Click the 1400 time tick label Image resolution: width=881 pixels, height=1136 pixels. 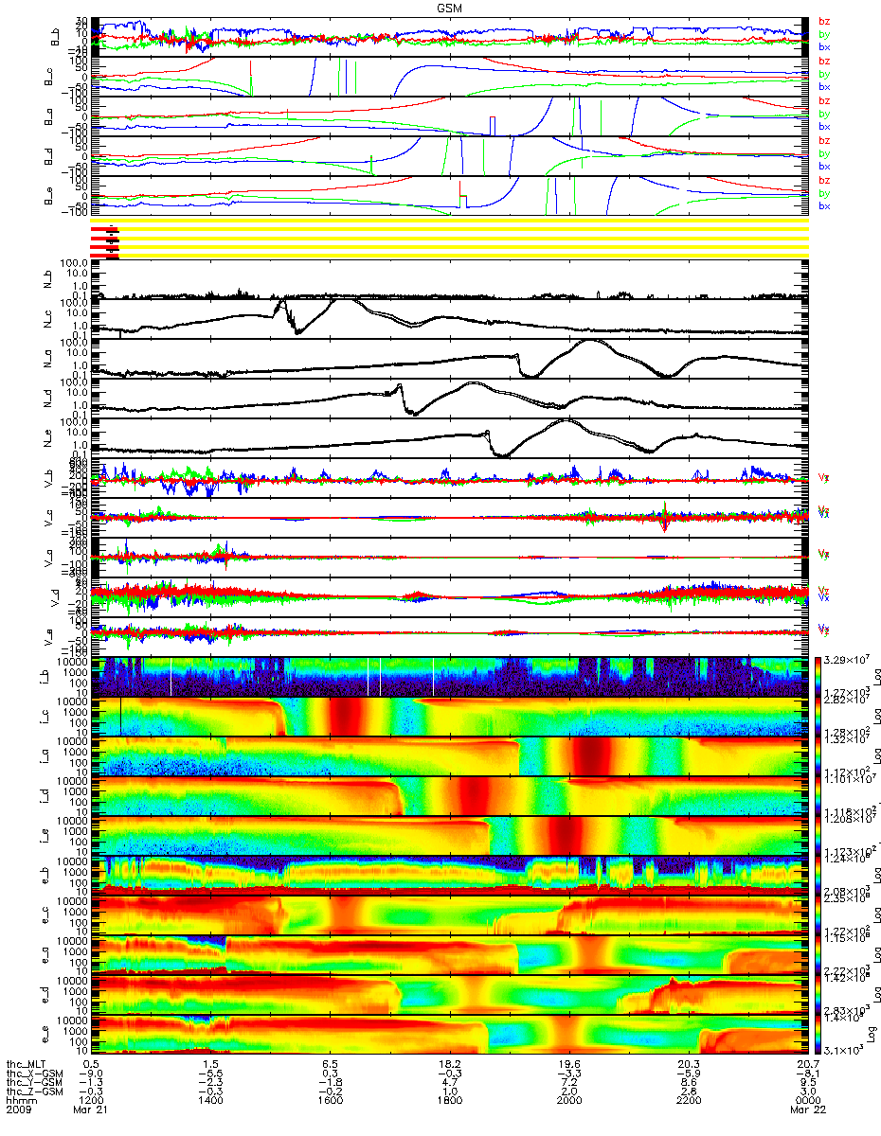tap(211, 1101)
